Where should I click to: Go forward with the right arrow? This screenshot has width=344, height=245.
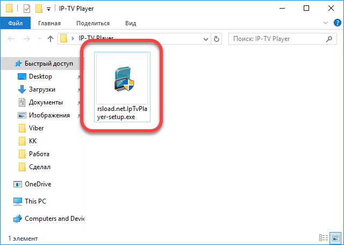[x=26, y=39]
